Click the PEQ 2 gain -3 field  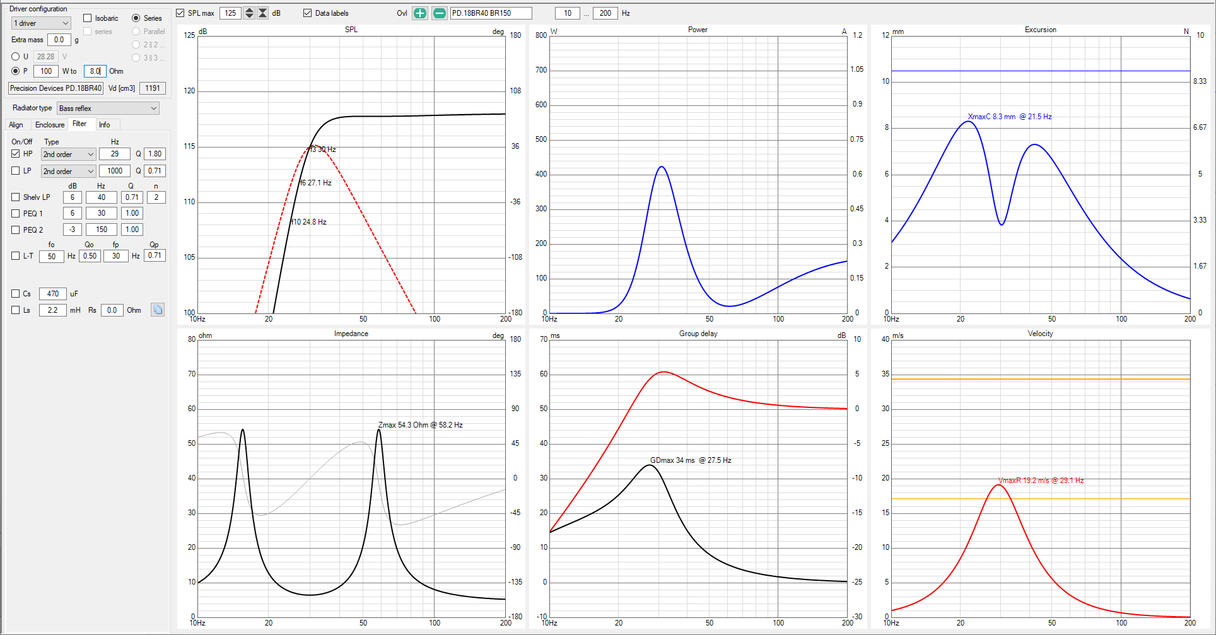point(73,230)
